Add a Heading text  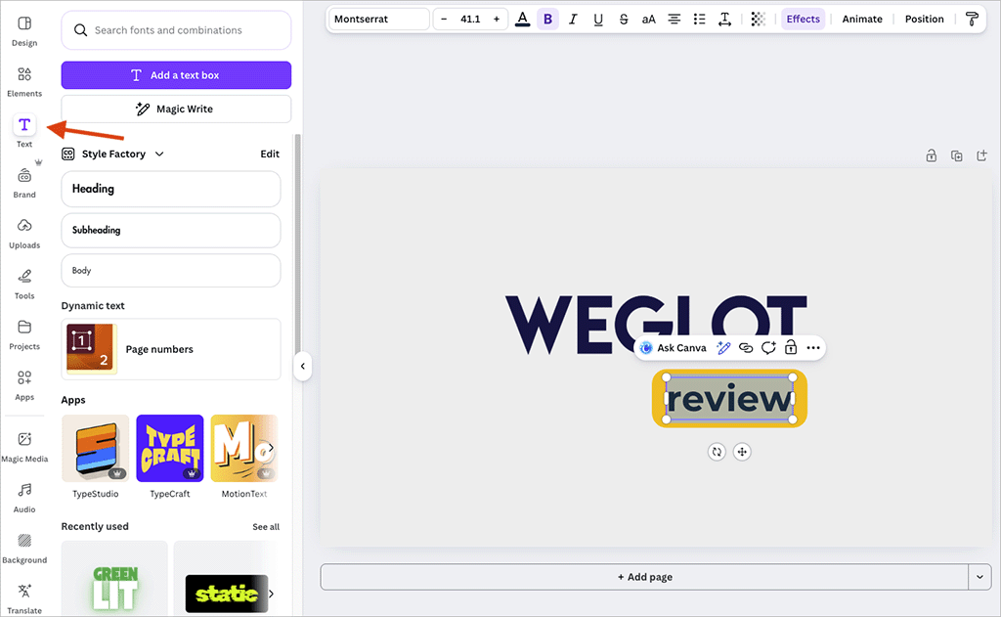click(x=171, y=189)
